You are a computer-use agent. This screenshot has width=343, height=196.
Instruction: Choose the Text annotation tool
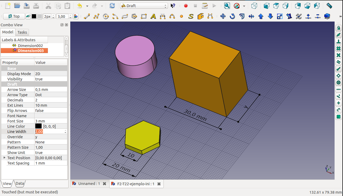153,17
